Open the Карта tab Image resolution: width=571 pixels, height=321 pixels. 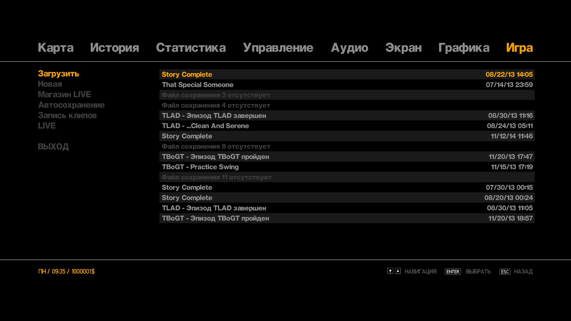56,48
